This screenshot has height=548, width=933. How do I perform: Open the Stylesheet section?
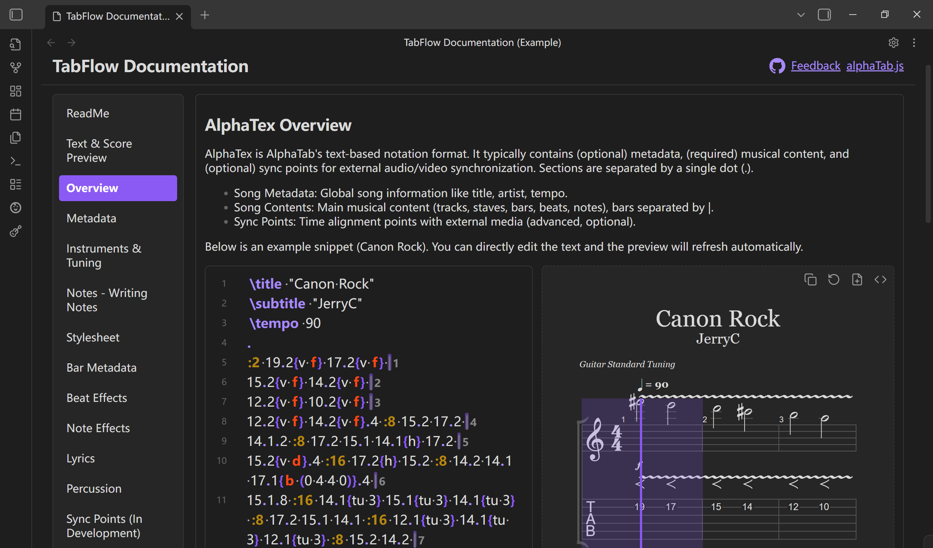(x=118, y=337)
